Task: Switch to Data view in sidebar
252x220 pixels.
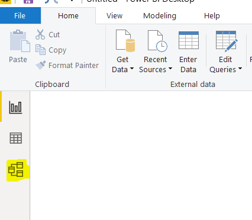Action: pyautogui.click(x=16, y=138)
